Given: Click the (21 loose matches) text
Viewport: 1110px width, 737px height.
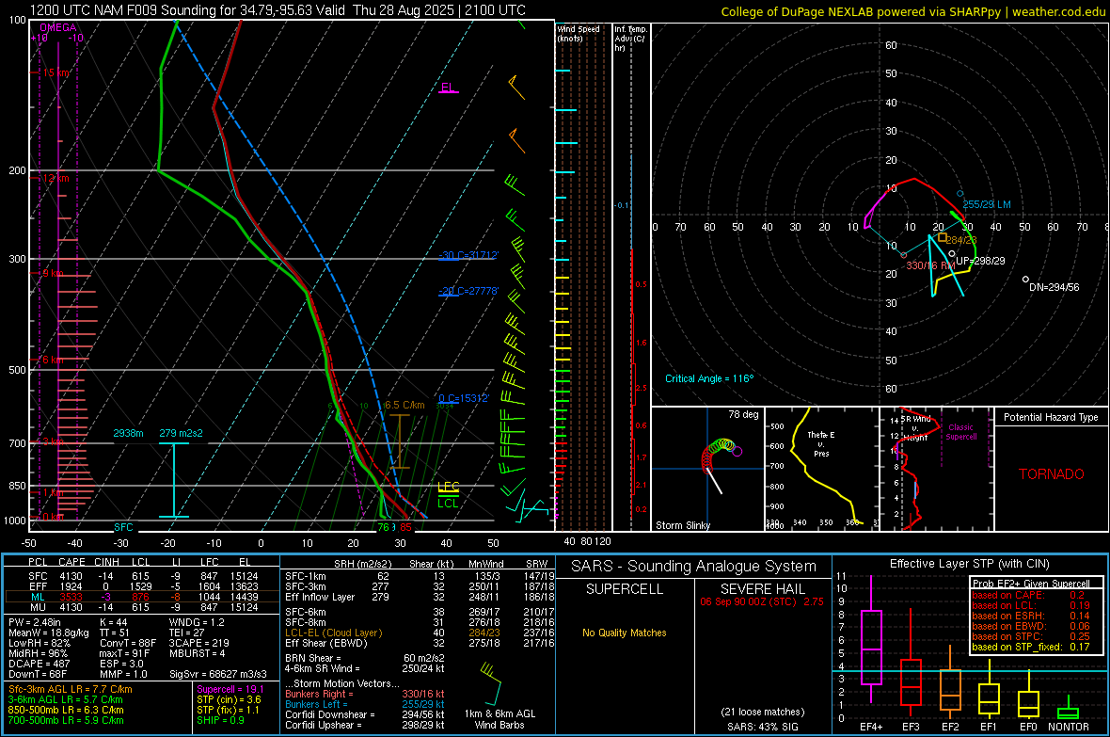Looking at the screenshot, I should click(762, 712).
